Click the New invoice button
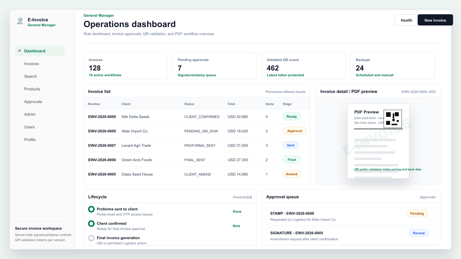Viewport: 461px width, 259px height. [435, 20]
